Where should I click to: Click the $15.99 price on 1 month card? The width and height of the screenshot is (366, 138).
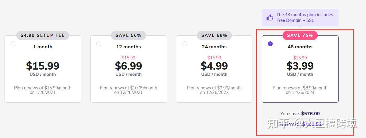coord(43,66)
